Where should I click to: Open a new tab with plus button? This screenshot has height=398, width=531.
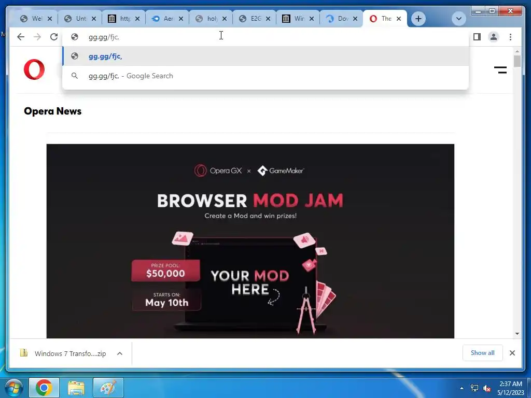(418, 19)
